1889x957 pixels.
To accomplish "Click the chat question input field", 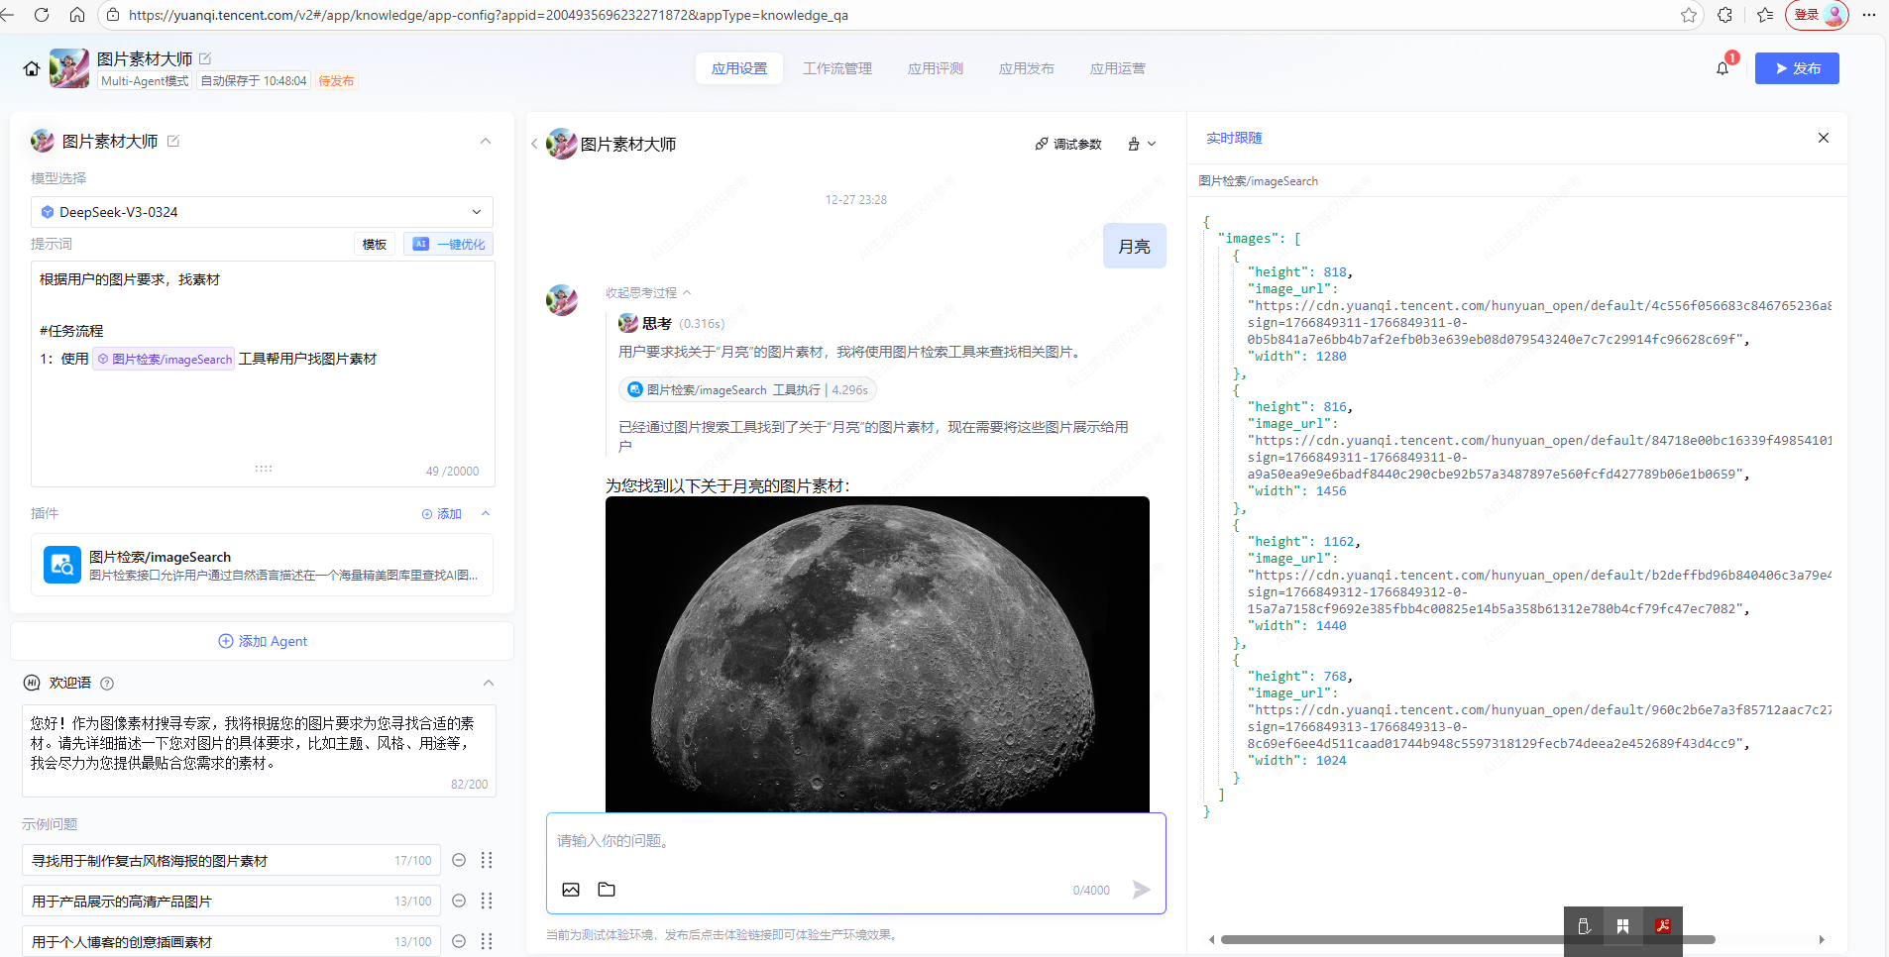I will 854,842.
